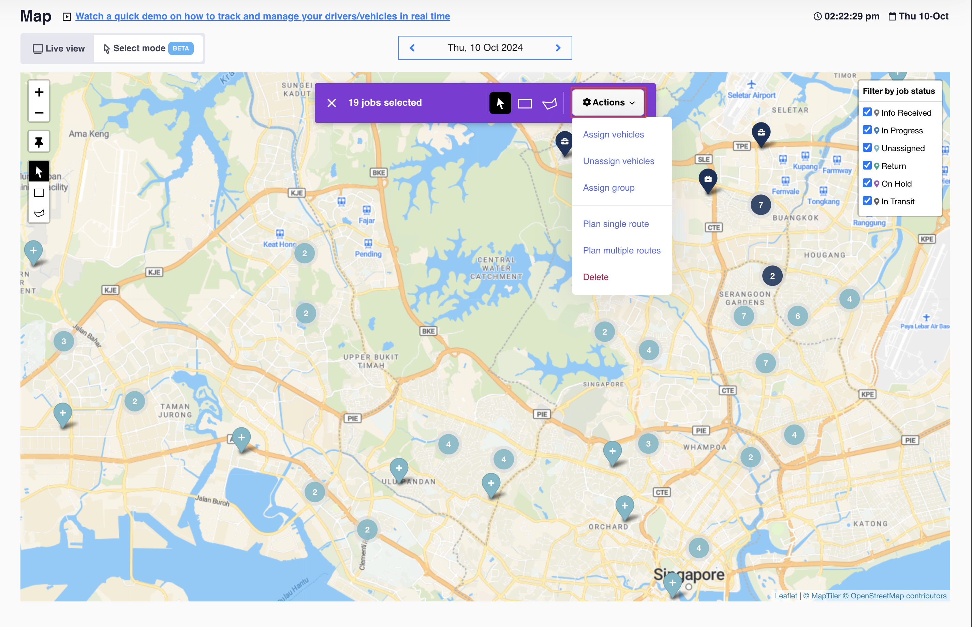Click the map zoom in plus button
The height and width of the screenshot is (627, 972).
[x=39, y=92]
